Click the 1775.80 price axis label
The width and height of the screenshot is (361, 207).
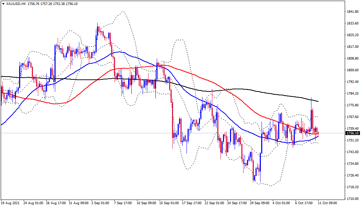(353, 105)
